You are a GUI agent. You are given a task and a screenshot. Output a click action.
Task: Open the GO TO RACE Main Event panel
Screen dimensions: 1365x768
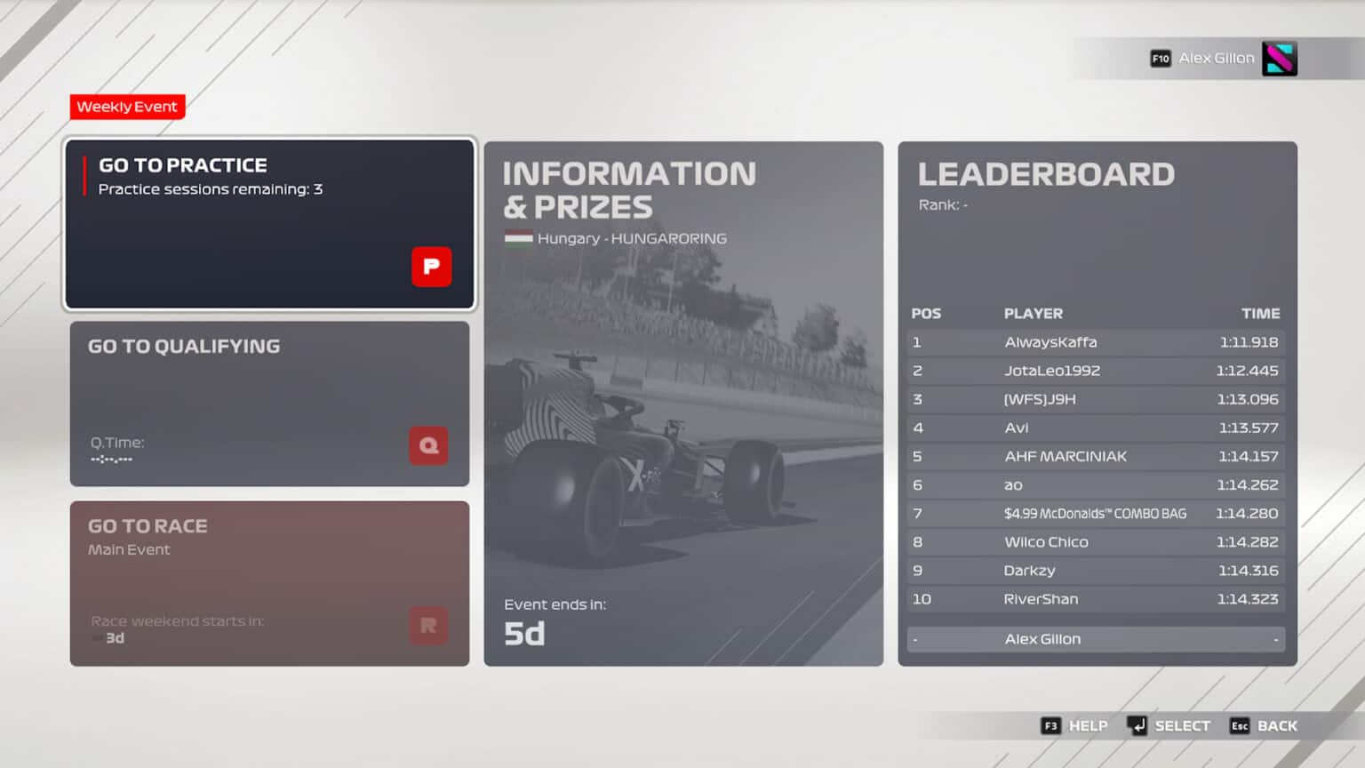point(269,582)
